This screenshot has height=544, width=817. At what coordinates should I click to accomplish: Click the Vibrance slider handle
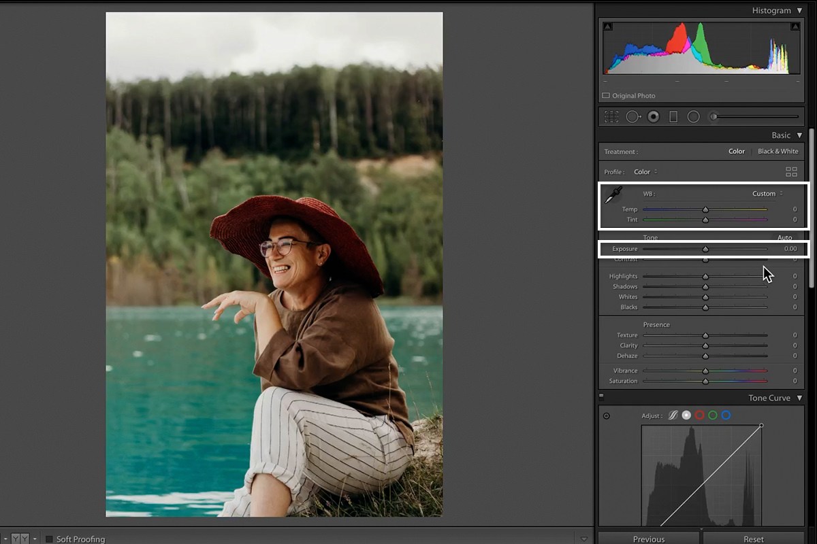705,371
